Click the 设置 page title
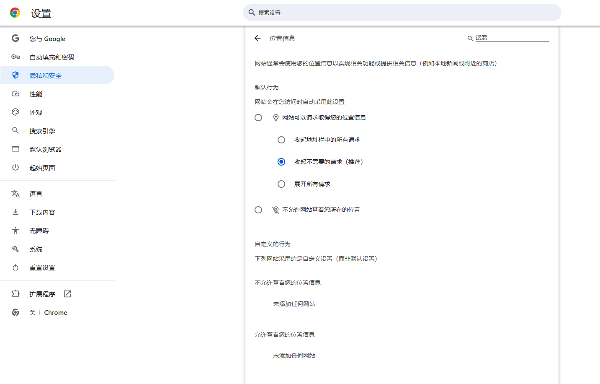The height and width of the screenshot is (384, 600). point(41,13)
